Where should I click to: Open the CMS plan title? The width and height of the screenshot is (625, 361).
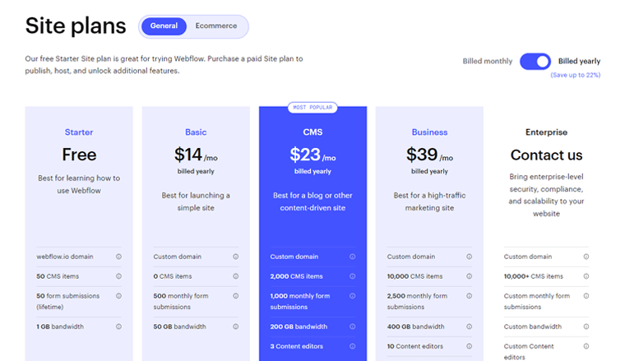(x=312, y=132)
